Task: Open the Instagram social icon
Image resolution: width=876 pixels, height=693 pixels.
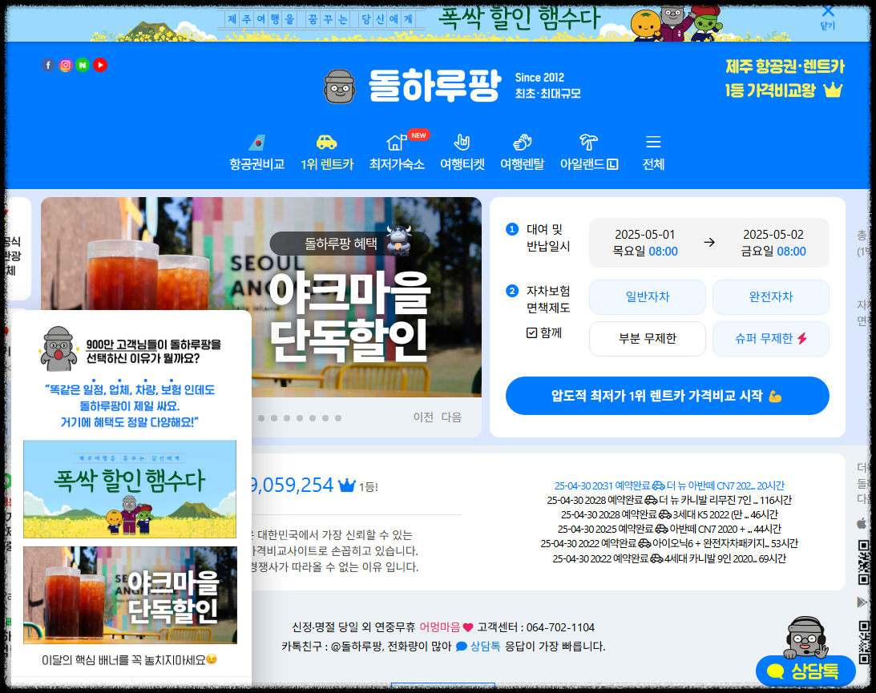Action: (66, 66)
